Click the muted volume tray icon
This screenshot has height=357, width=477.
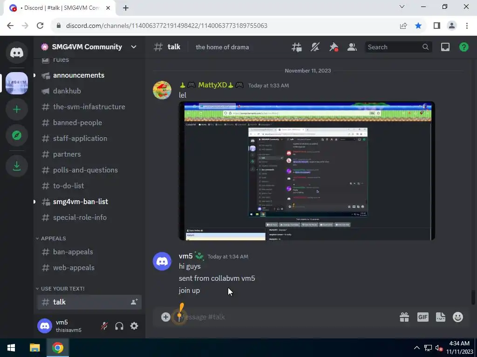pos(439,348)
